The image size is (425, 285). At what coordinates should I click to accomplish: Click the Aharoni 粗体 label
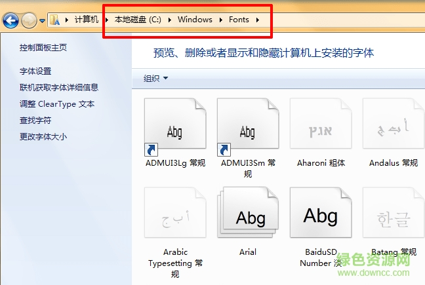click(321, 163)
